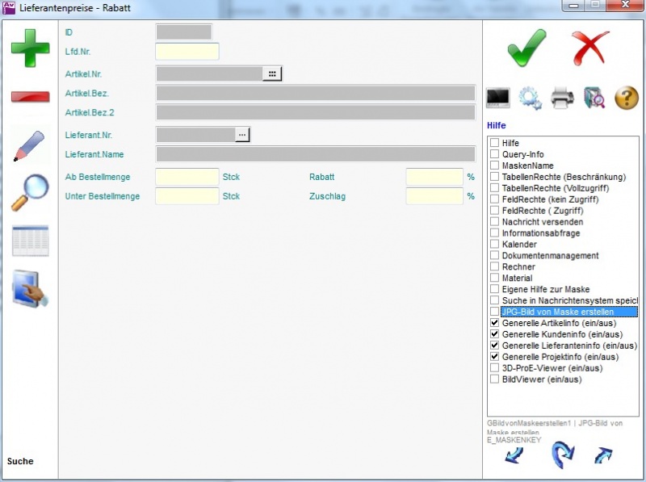Disable Generelle Artikelinfo (ein/aus) checkbox
The width and height of the screenshot is (646, 482).
[x=494, y=323]
